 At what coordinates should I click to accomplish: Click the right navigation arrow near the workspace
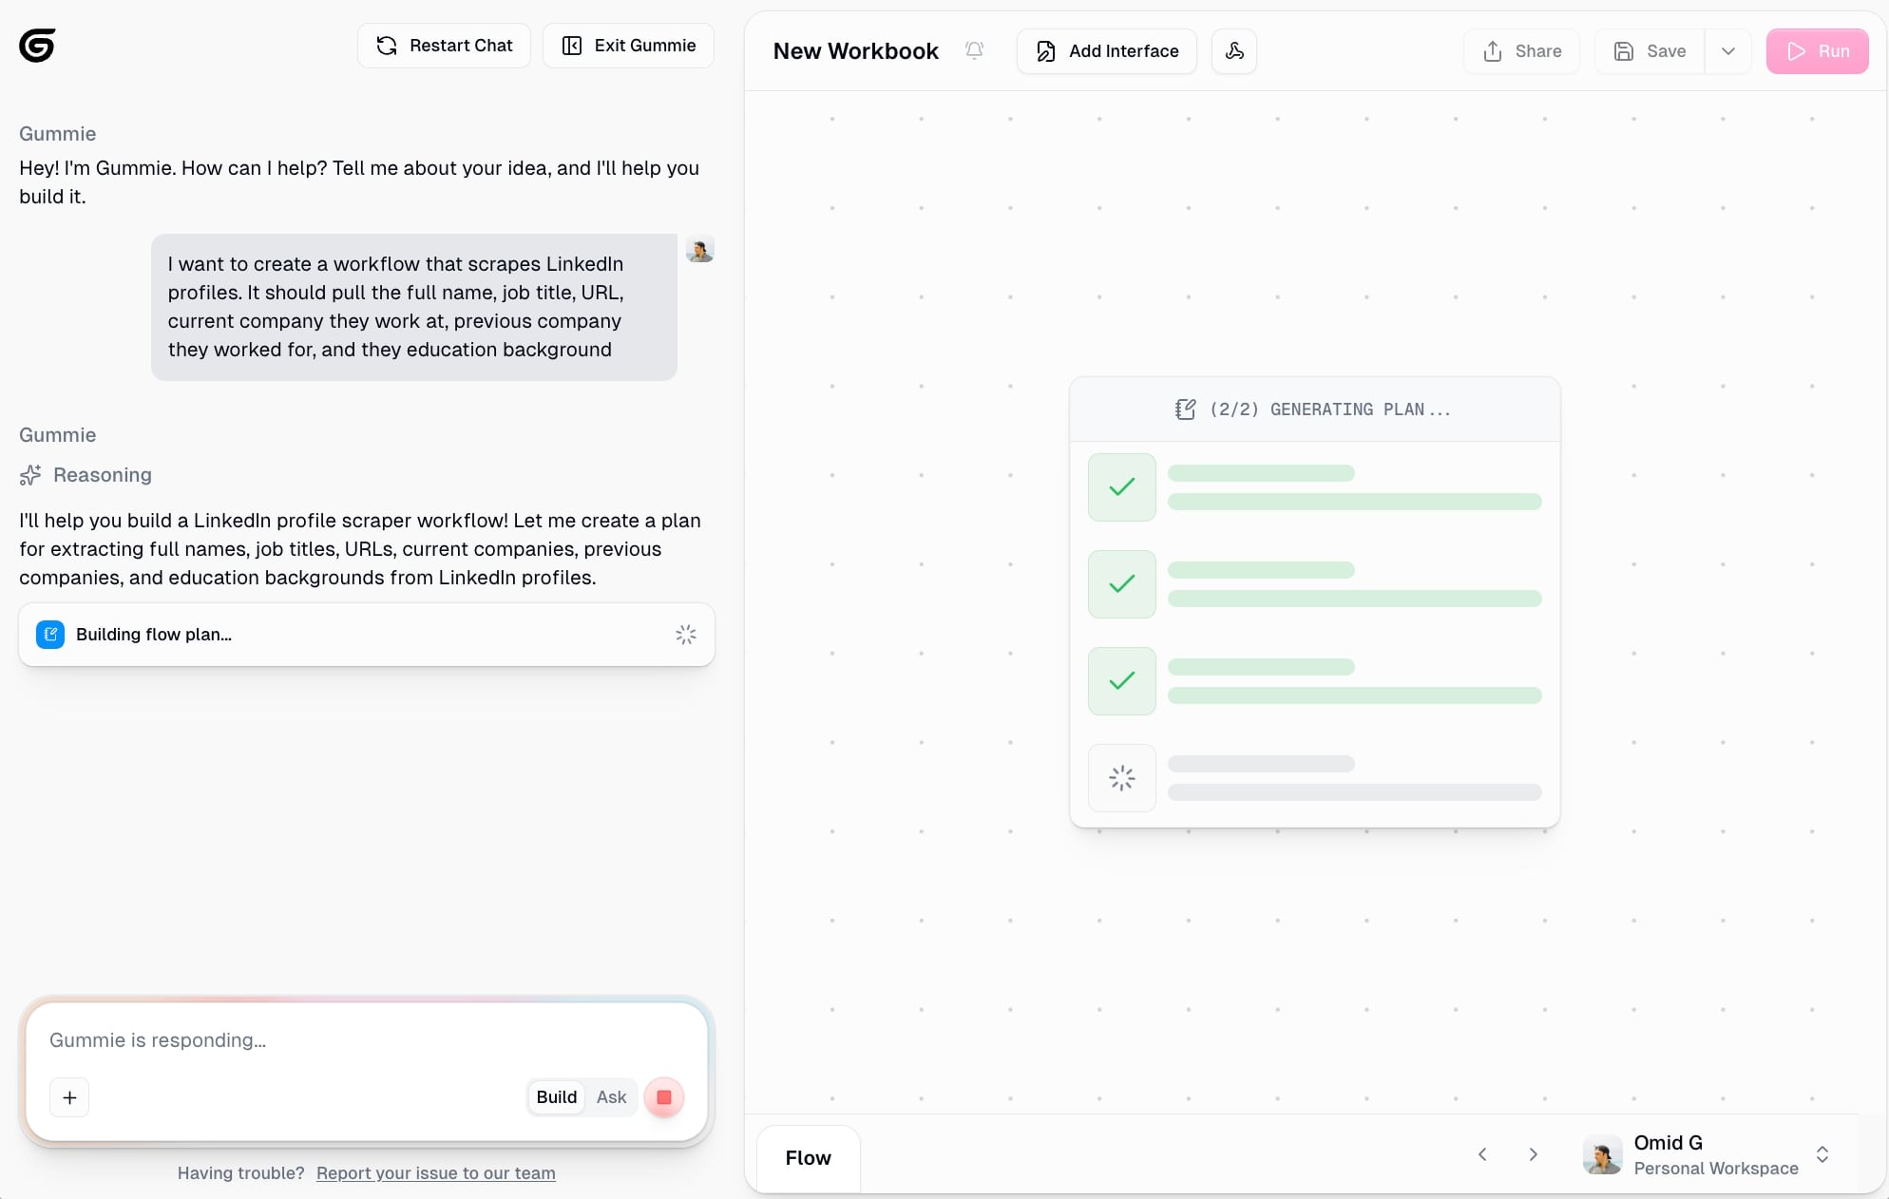tap(1533, 1155)
